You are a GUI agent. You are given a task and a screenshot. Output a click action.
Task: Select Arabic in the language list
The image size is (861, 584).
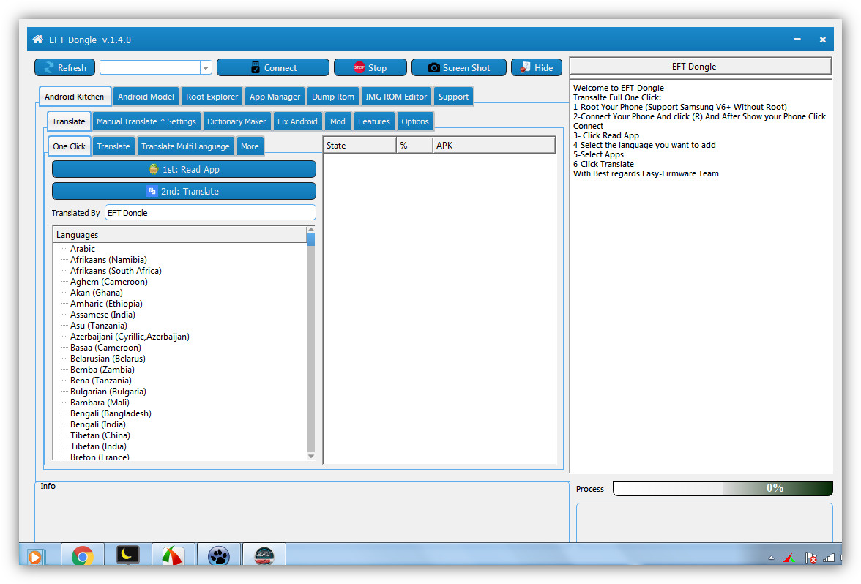pos(82,249)
